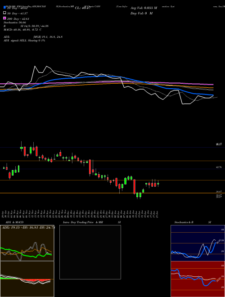The width and height of the screenshot is (225, 297).
Task: Click the white 50 Day EMA legend swatch
Action: [4, 13]
